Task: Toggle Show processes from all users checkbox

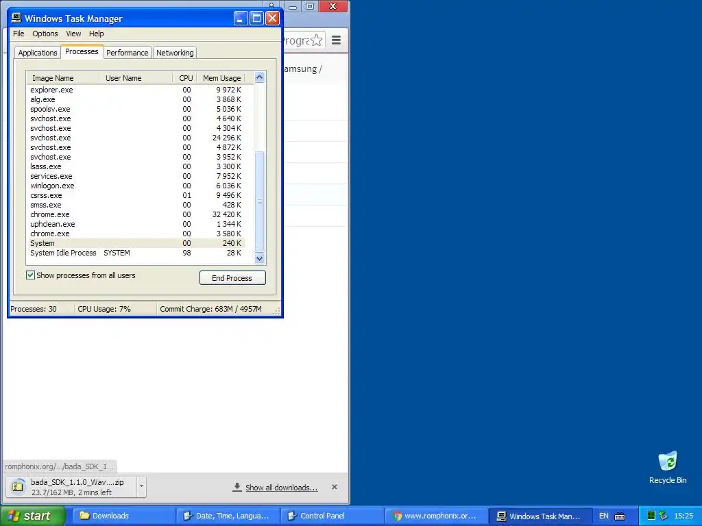Action: pyautogui.click(x=30, y=275)
